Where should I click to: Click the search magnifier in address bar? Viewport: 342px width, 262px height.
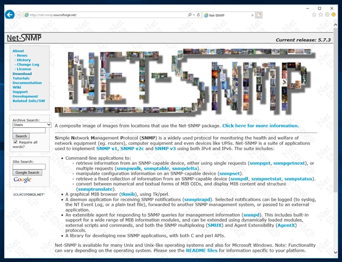[190, 15]
